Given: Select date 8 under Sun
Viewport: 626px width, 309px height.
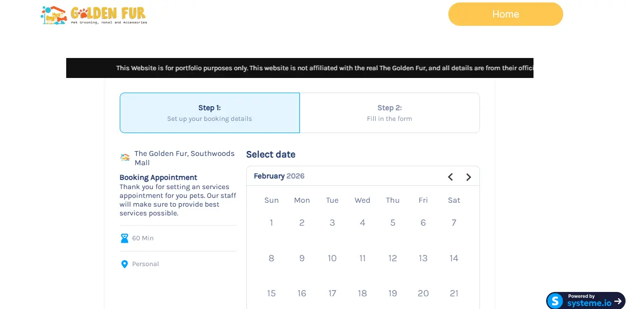Looking at the screenshot, I should [x=271, y=258].
